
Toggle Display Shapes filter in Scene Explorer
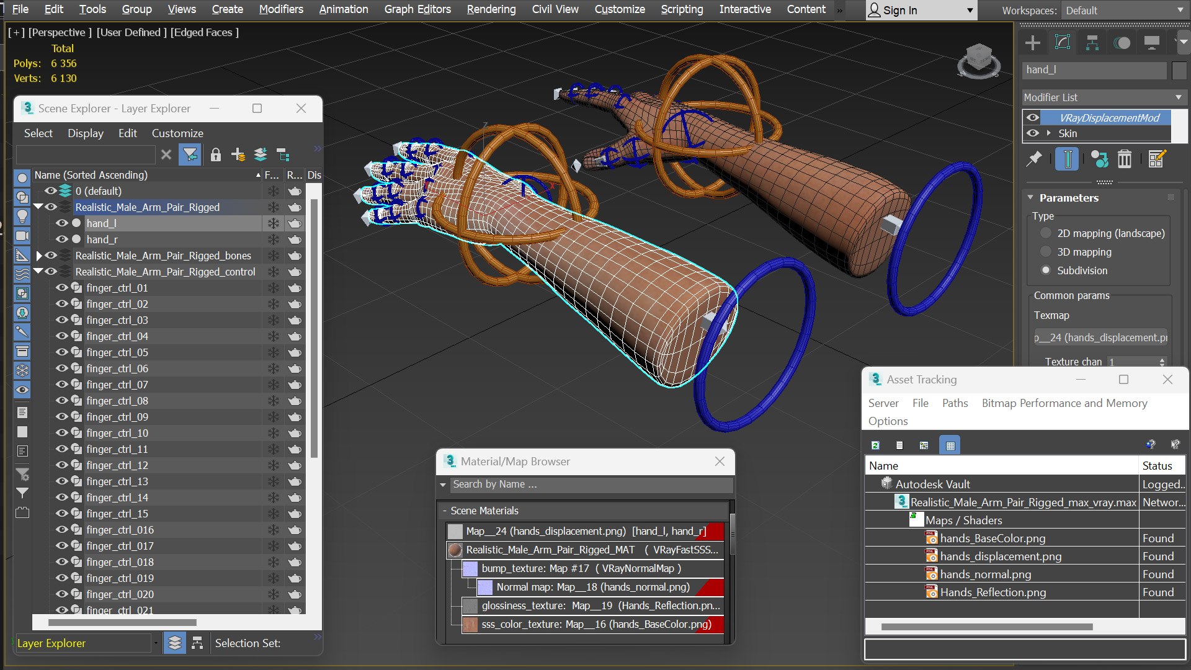[x=22, y=197]
